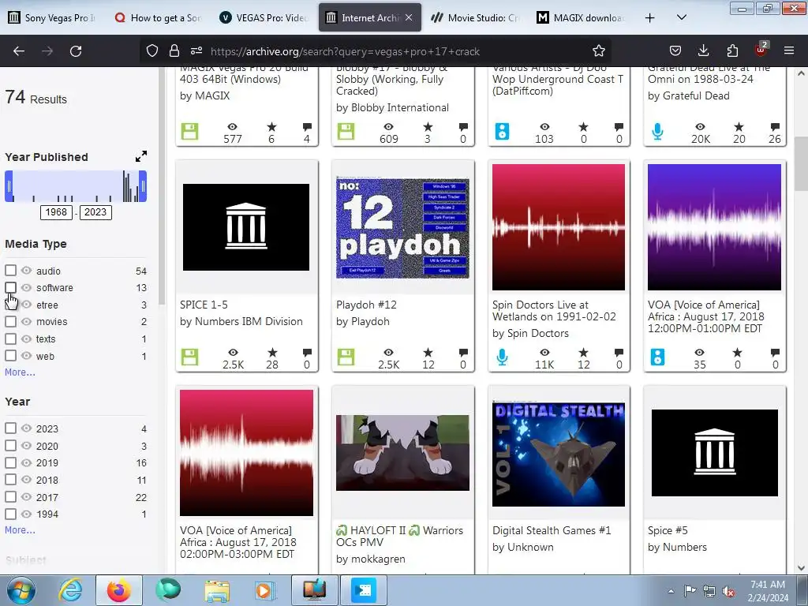This screenshot has width=808, height=606.
Task: Click the page vertical scrollbar thumb
Action: tap(801, 164)
